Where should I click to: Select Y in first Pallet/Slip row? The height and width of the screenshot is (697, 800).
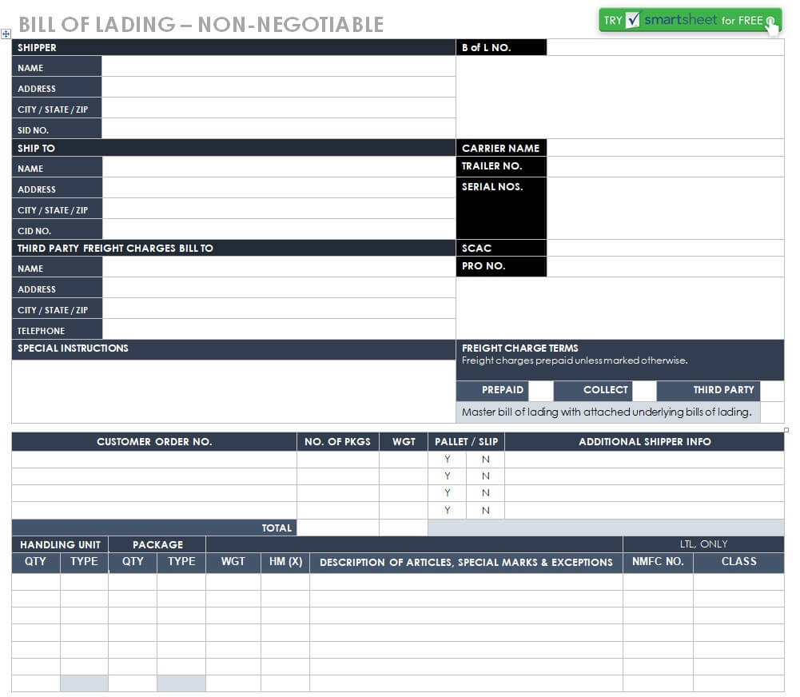coord(447,460)
